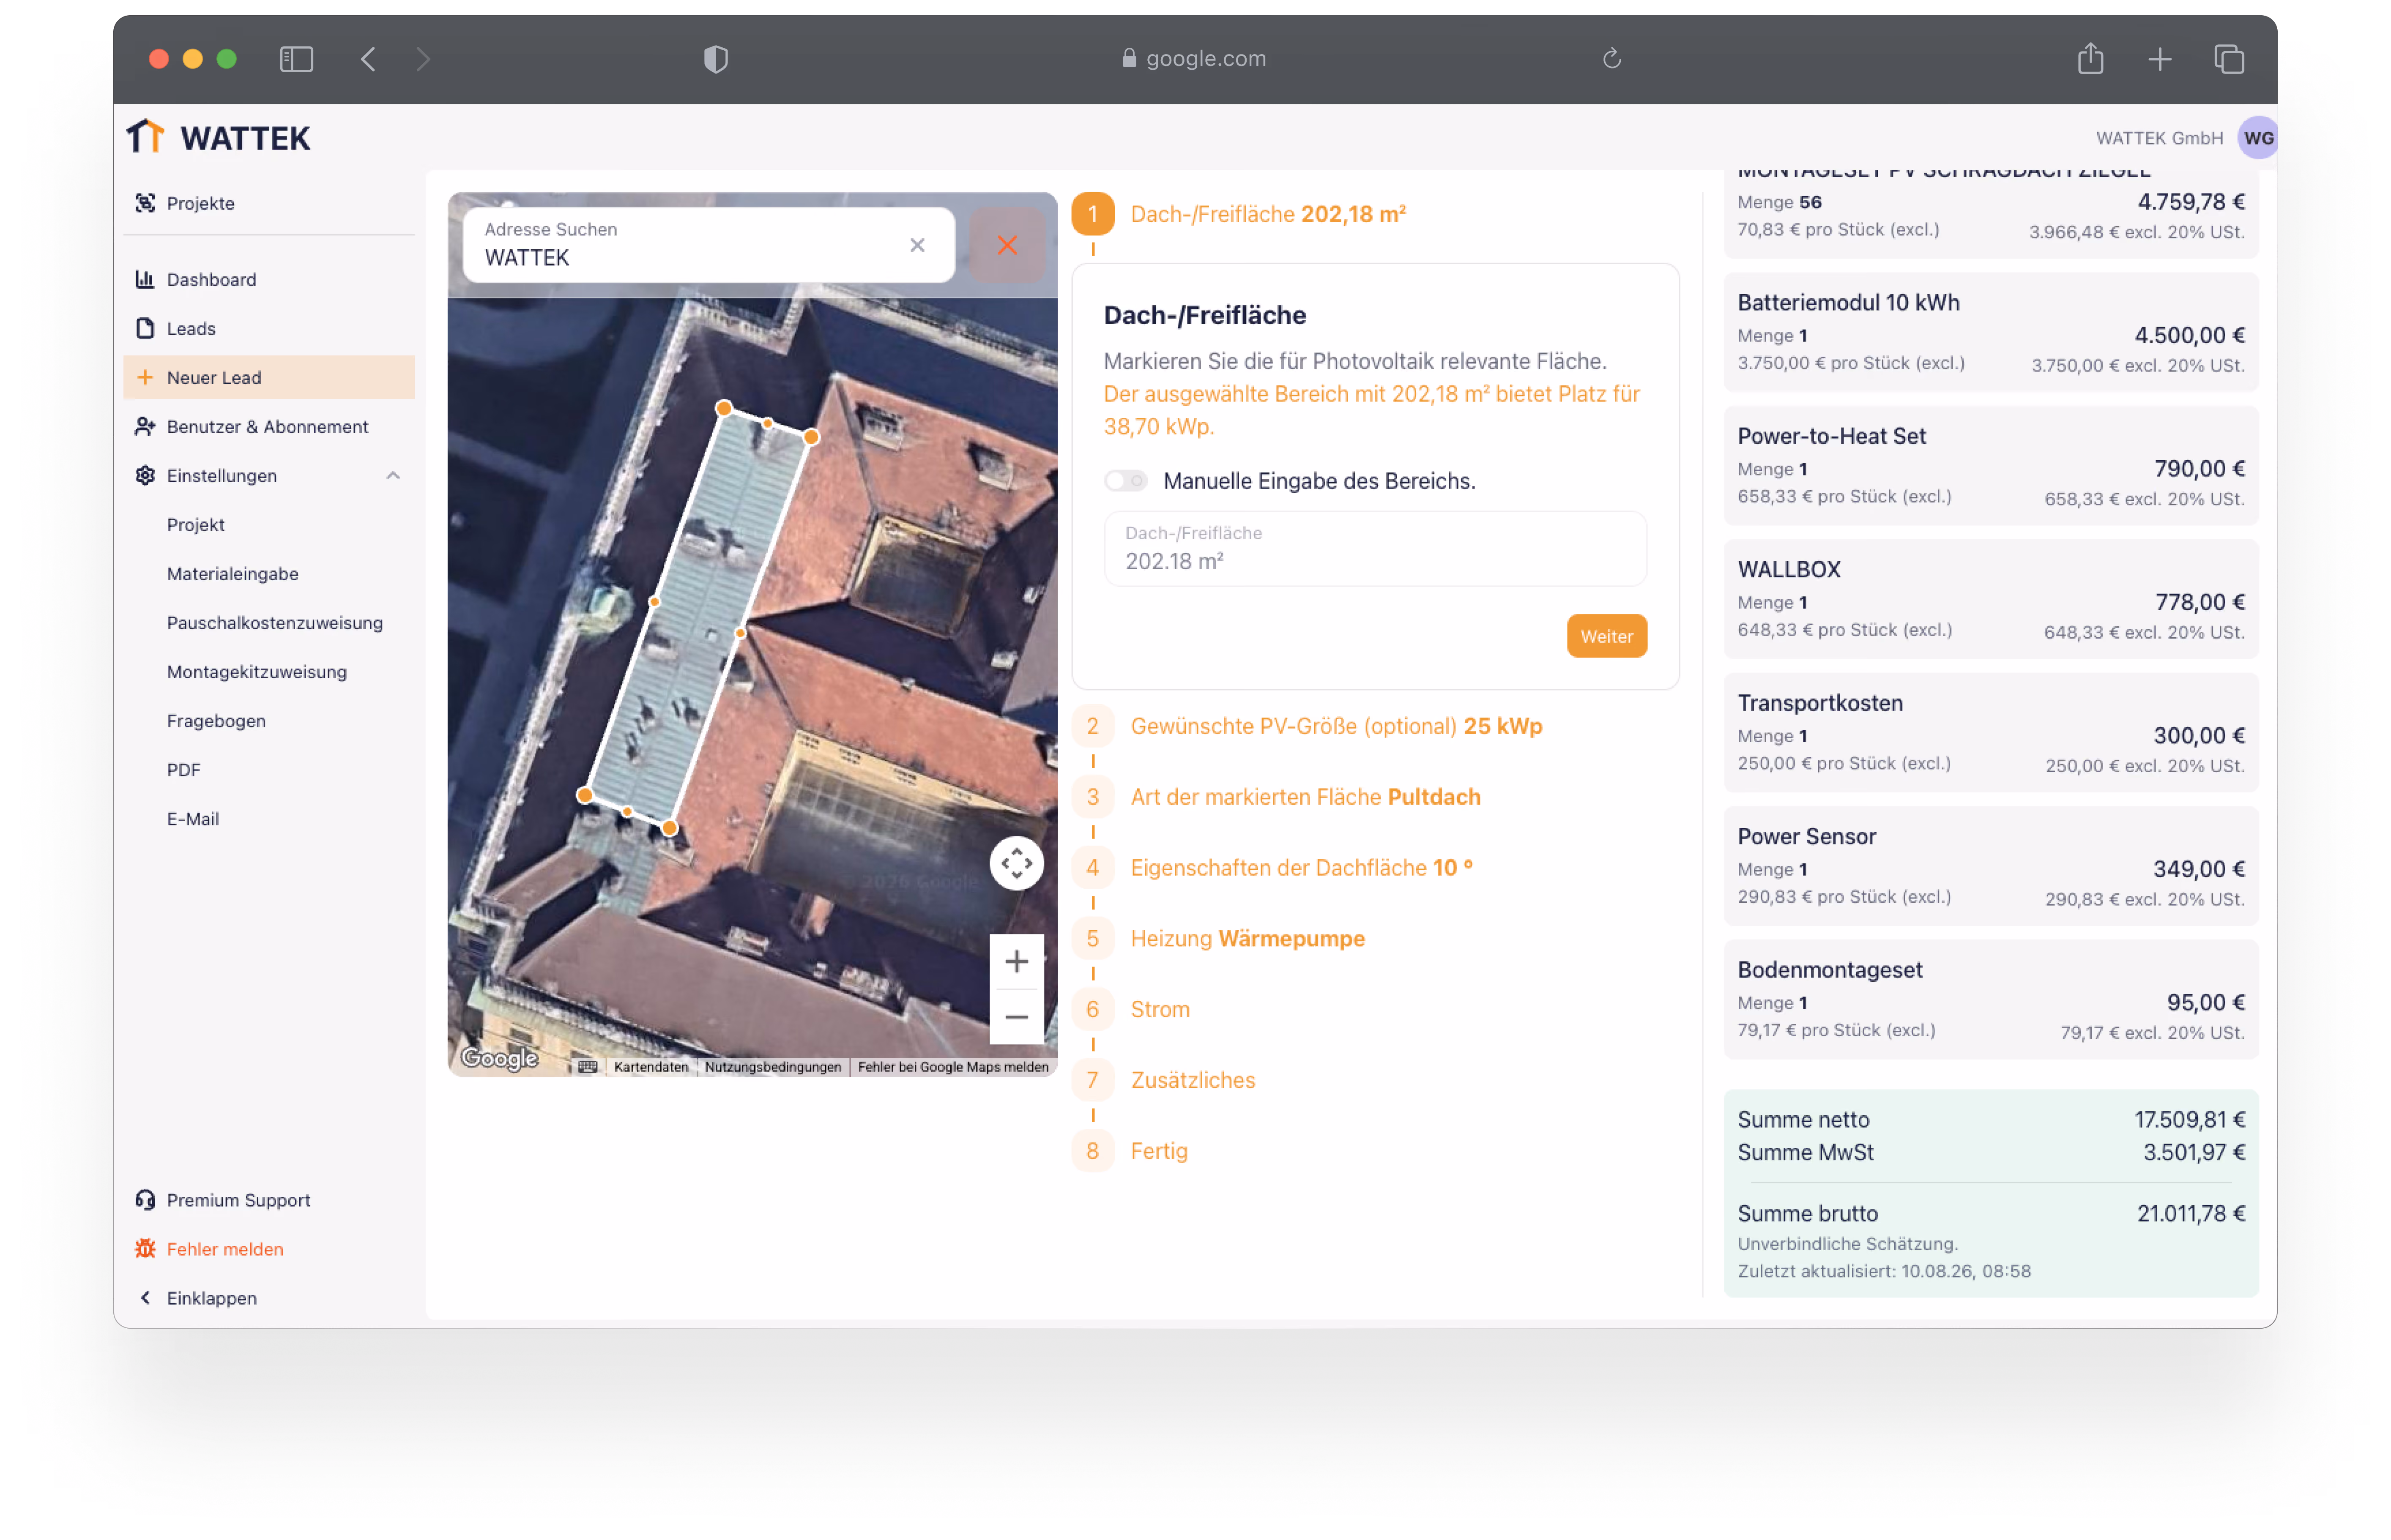Clear the Adresse Suchen field
The height and width of the screenshot is (1540, 2391).
(x=917, y=245)
